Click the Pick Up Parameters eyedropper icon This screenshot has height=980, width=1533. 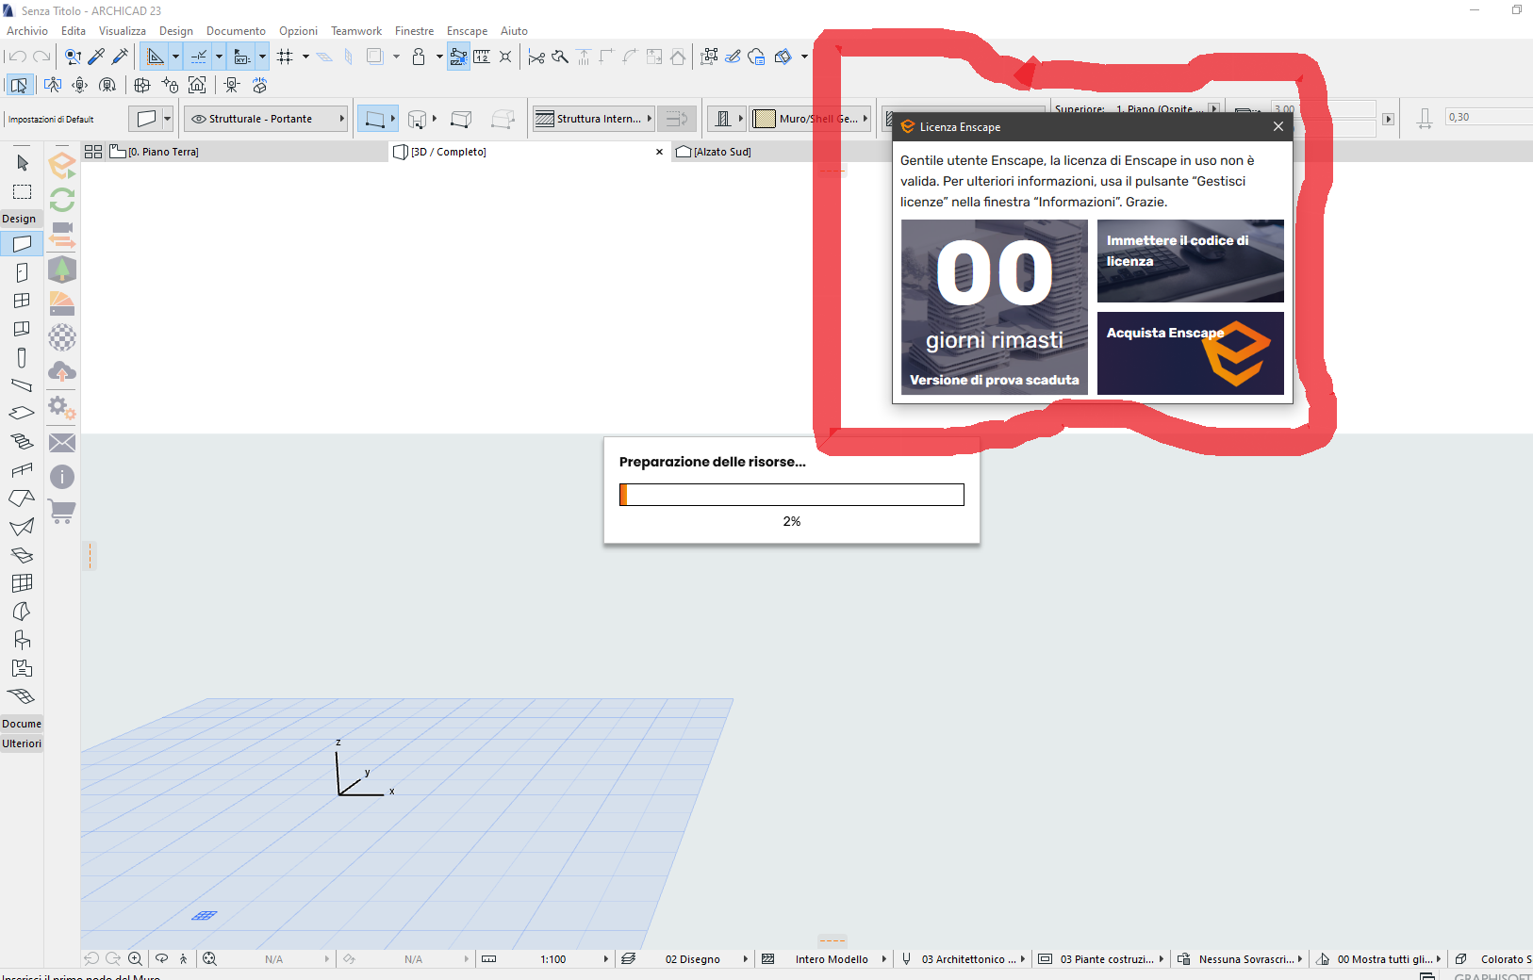(96, 57)
